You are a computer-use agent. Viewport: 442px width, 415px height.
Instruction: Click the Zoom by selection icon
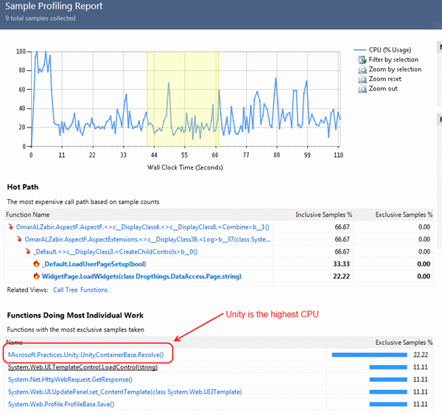[x=362, y=69]
